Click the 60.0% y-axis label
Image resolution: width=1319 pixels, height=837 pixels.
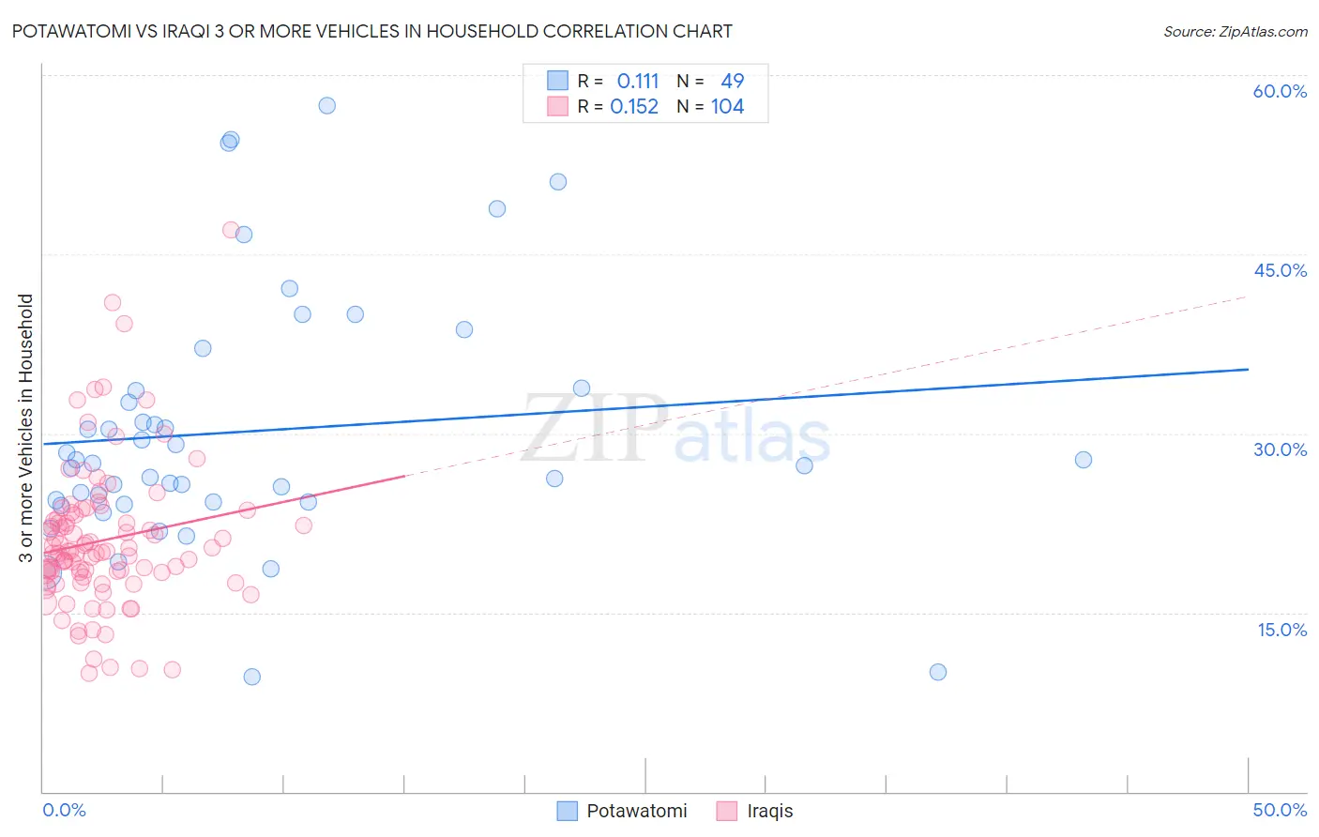1280,91
